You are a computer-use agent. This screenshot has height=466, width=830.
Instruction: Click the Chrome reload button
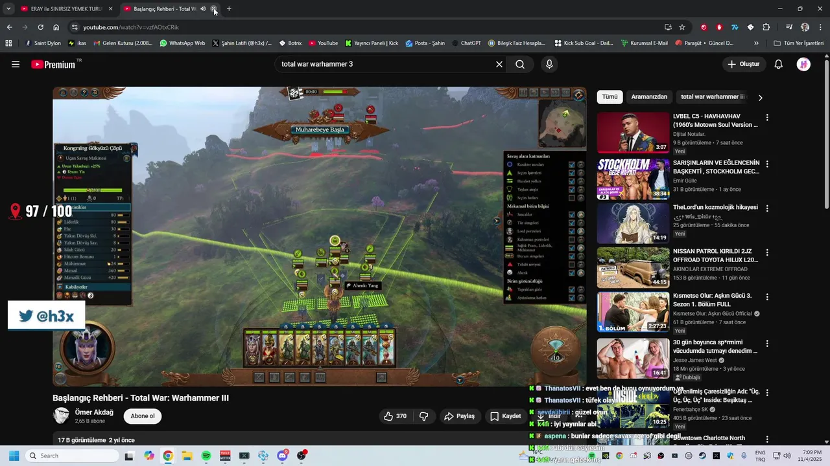(x=40, y=27)
